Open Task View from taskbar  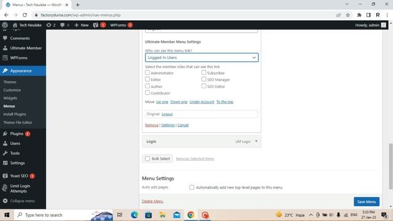[x=120, y=215]
